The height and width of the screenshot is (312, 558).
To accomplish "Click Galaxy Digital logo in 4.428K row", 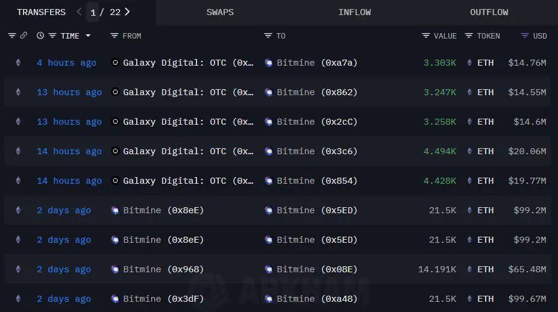I will (x=115, y=181).
